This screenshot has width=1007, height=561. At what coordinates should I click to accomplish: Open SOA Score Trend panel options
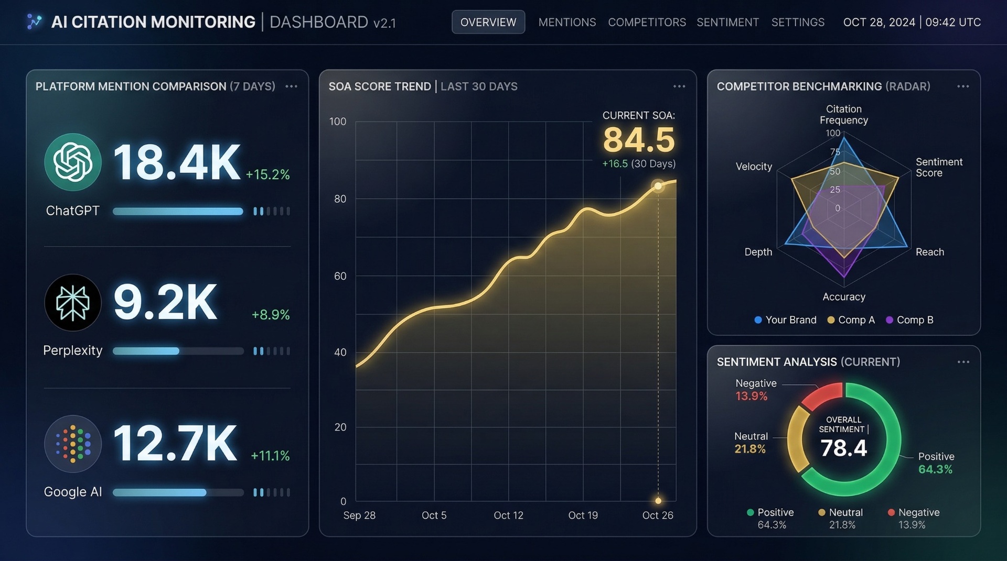coord(679,86)
